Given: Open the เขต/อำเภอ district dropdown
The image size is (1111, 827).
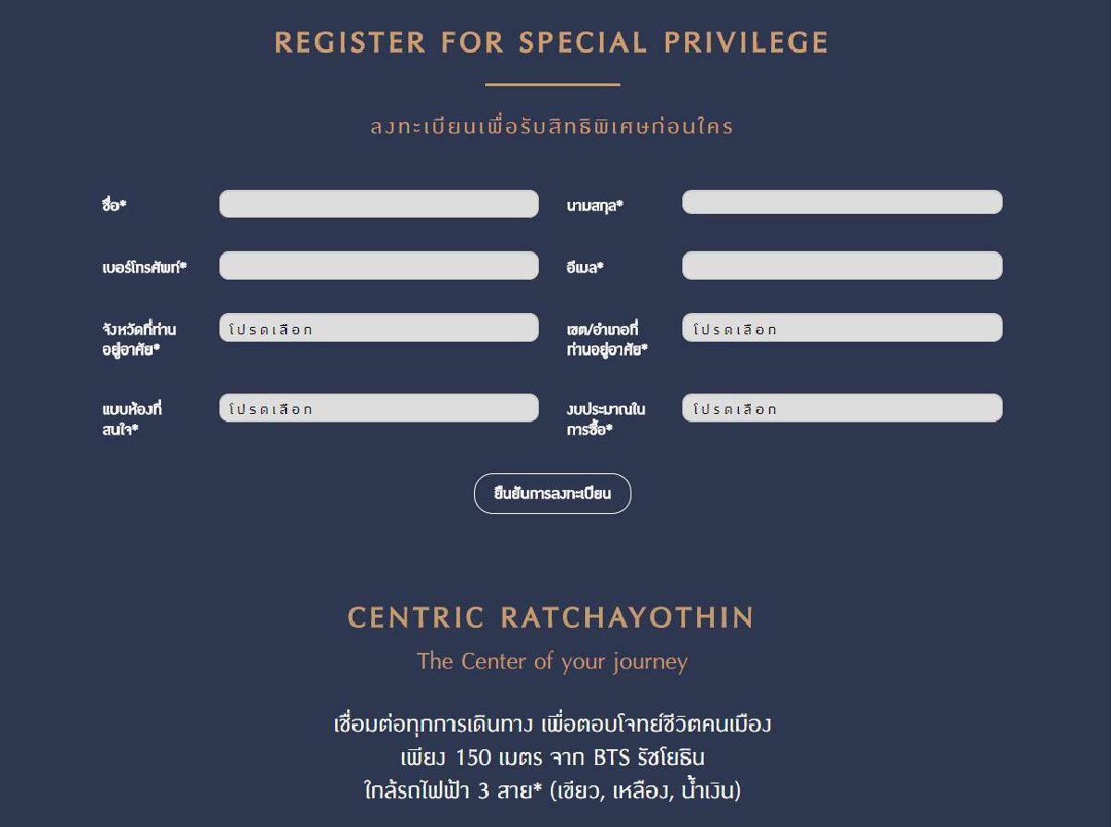Looking at the screenshot, I should [842, 328].
